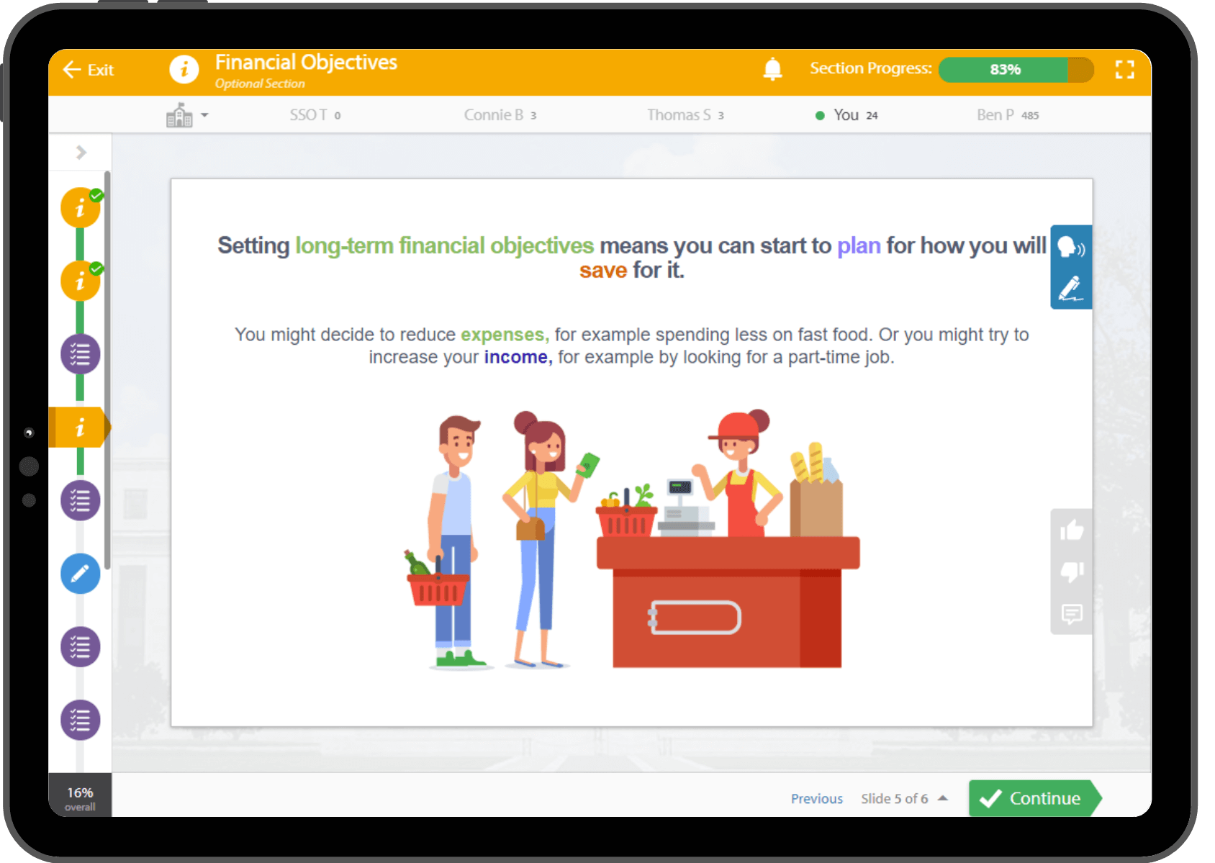Image resolution: width=1215 pixels, height=863 pixels.
Task: Click the thumbs down feedback icon
Action: click(1072, 572)
